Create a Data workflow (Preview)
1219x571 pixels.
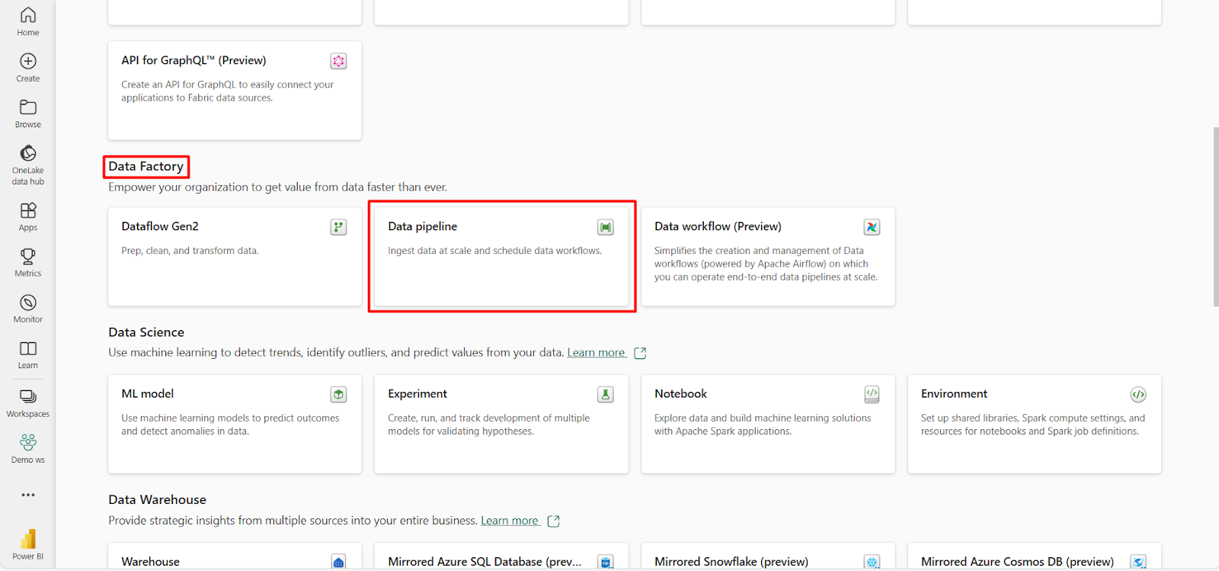[x=768, y=257]
